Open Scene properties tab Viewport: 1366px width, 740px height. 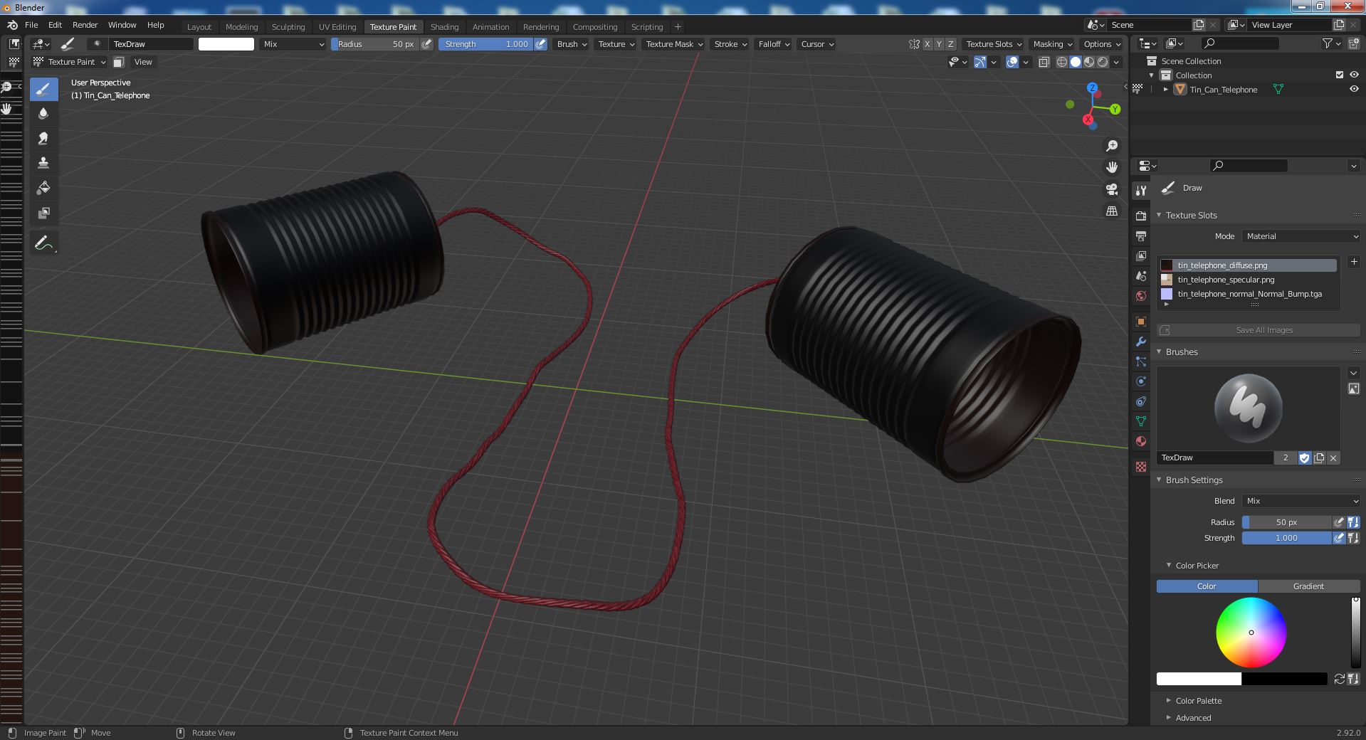pyautogui.click(x=1141, y=275)
